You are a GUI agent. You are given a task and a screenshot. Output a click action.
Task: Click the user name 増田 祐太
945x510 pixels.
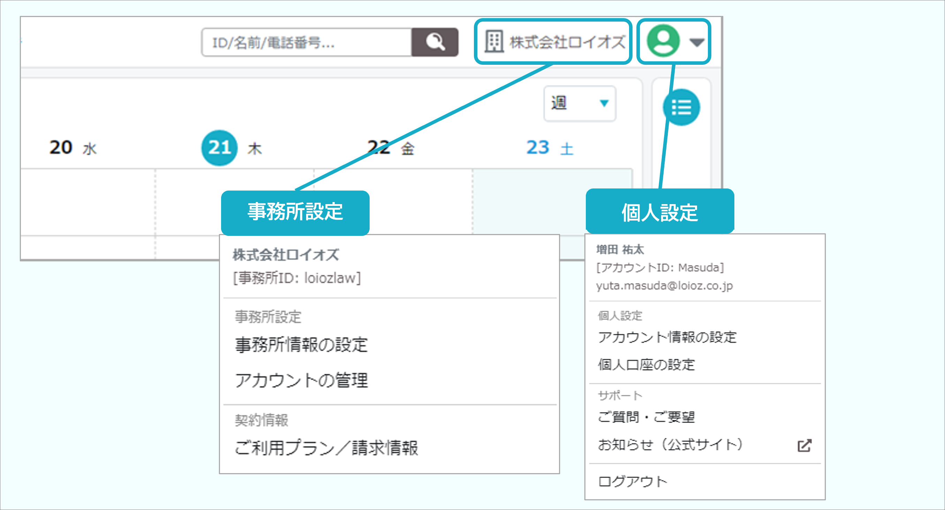[x=620, y=249]
